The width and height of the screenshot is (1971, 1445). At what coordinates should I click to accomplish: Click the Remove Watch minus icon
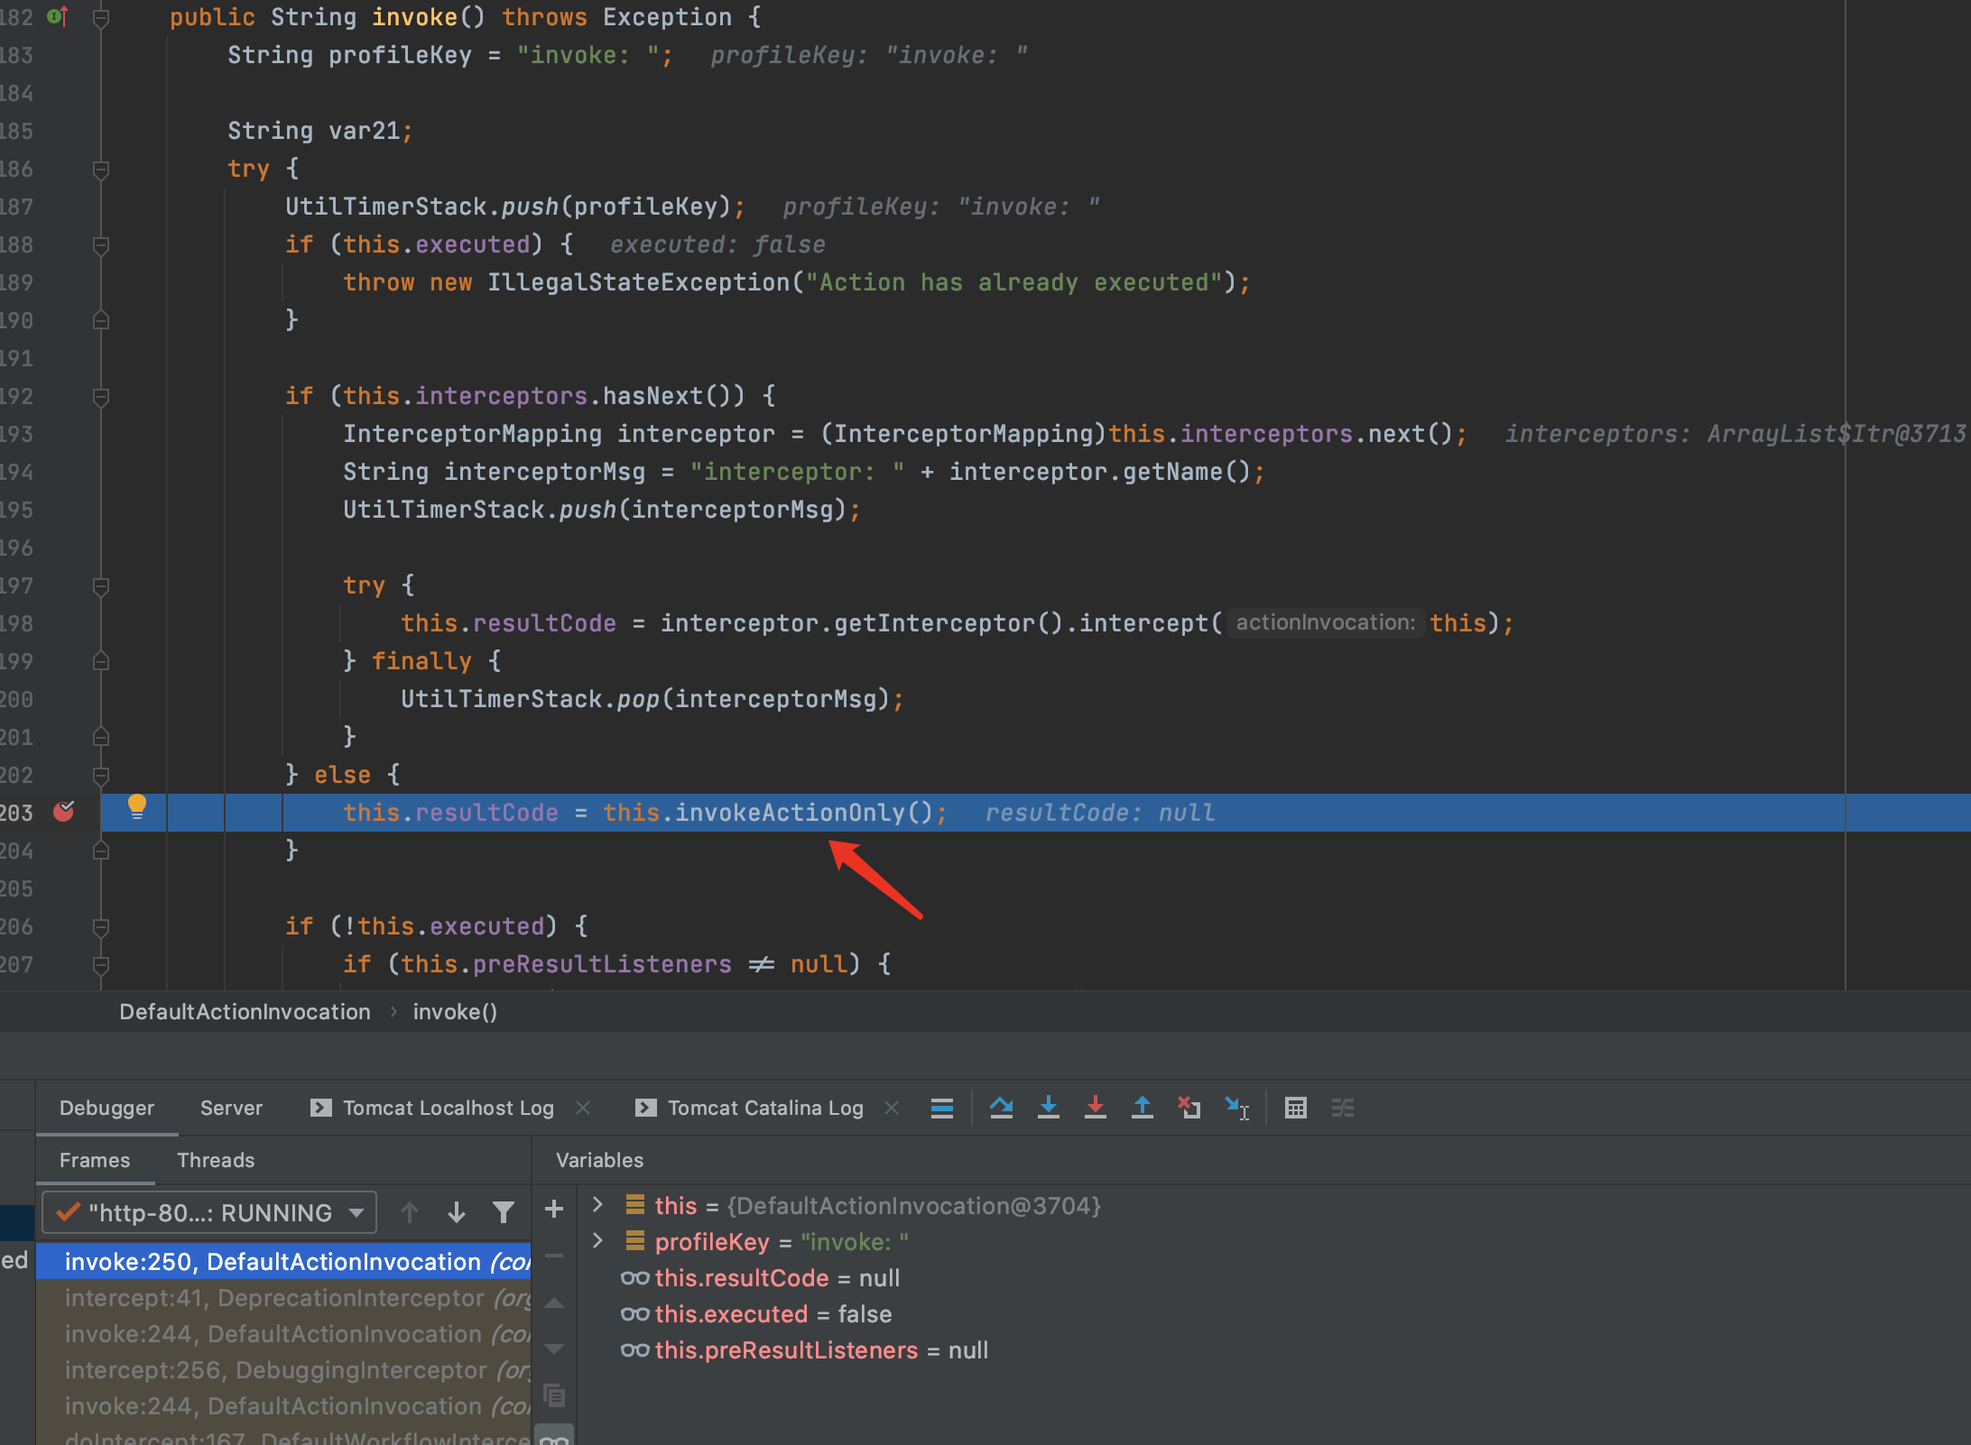[x=554, y=1256]
